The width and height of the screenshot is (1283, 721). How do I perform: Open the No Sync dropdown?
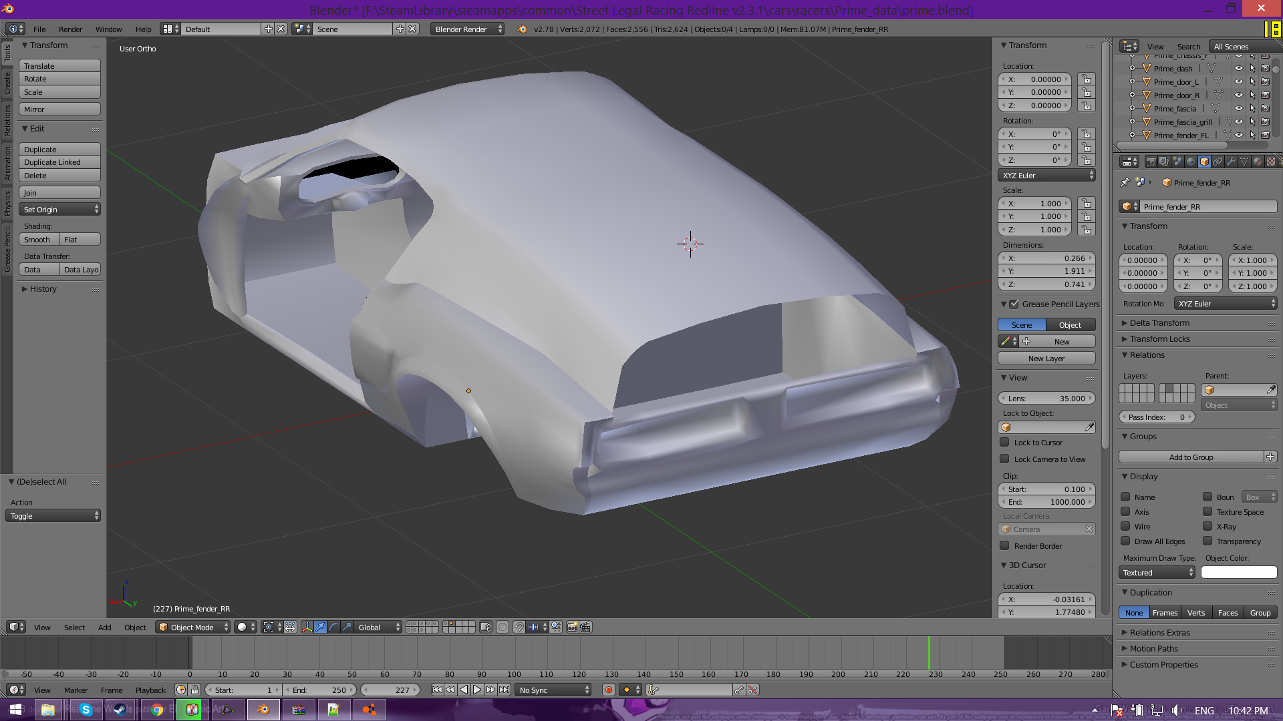(x=554, y=690)
